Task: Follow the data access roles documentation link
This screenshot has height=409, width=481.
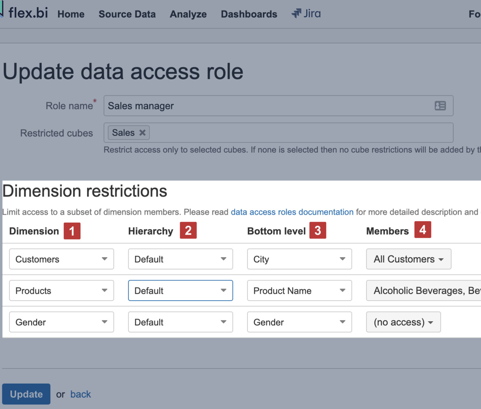Action: 292,212
